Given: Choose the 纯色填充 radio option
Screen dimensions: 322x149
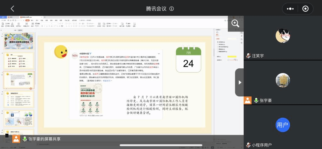Looking at the screenshot, I should (x=221, y=42).
